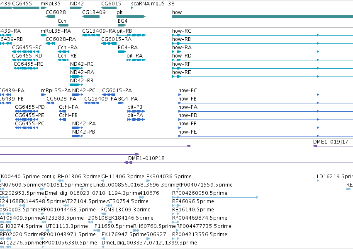Select the Cchl gene label
The image size is (353, 249).
coord(63,21)
